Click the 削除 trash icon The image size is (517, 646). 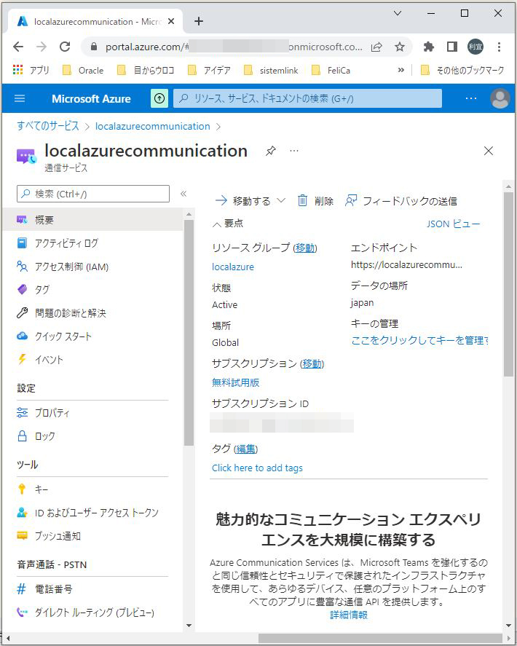302,200
